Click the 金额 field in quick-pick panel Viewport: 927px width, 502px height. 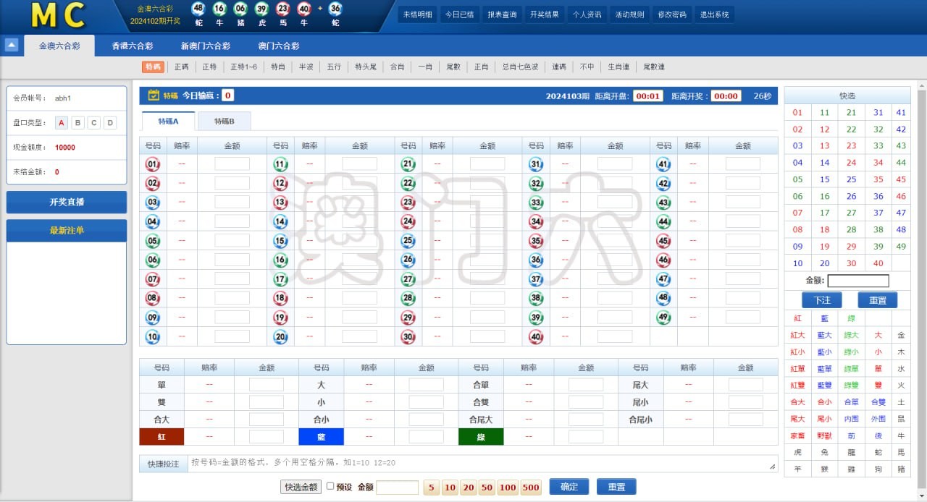(x=858, y=281)
